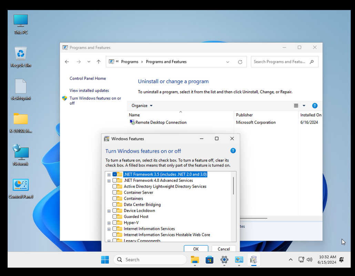Screen dimensions: 355x276
Task: Select Internet Information Services Hostable Web Core
Action: pos(167,235)
